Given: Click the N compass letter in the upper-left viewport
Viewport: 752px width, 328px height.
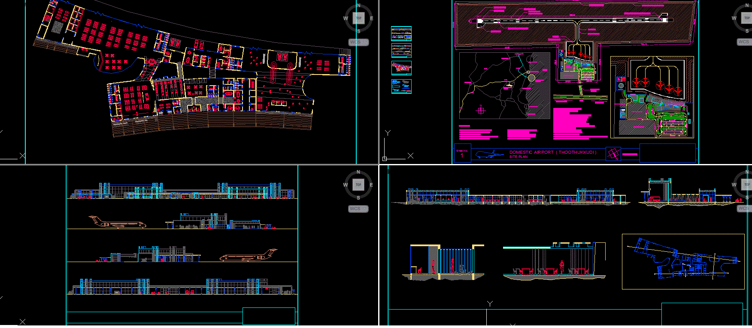Looking at the screenshot, I should coord(359,6).
